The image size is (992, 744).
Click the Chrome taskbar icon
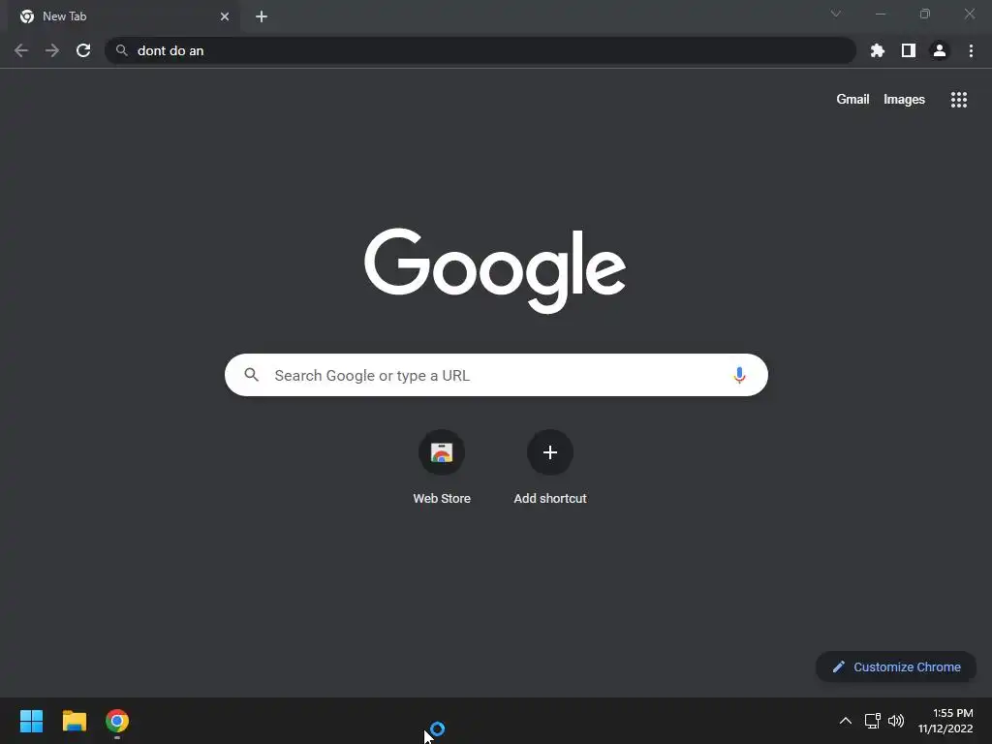tap(117, 721)
